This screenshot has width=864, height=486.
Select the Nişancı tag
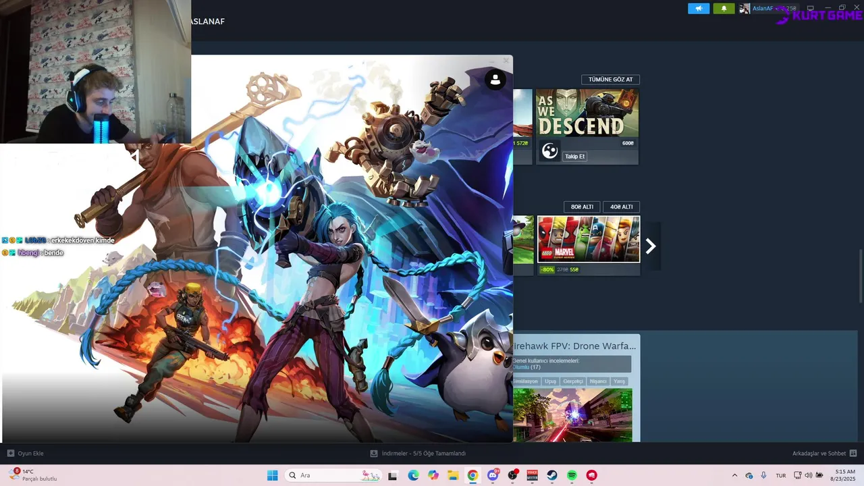coord(598,381)
